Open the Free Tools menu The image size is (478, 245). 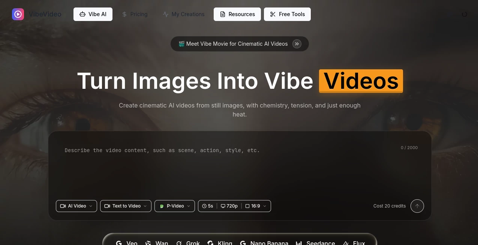pos(287,14)
